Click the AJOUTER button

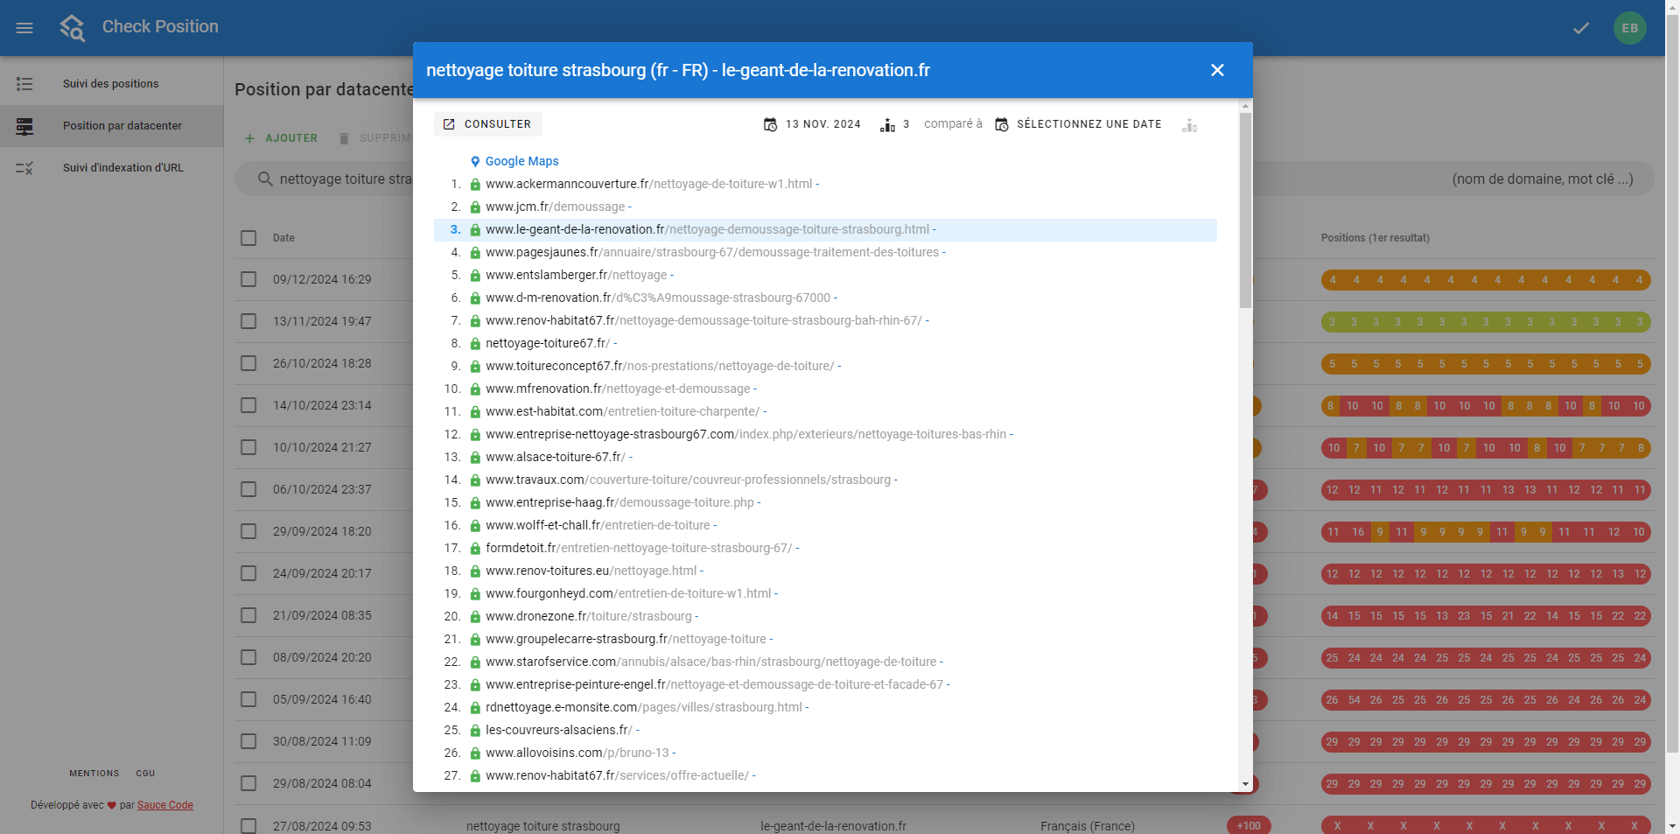point(280,138)
